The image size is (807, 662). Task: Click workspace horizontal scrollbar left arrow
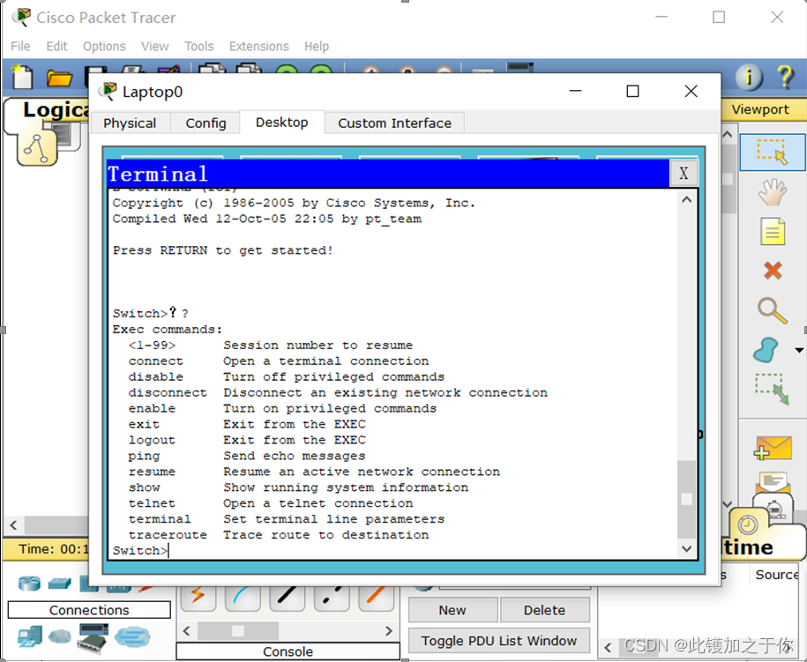click(x=13, y=525)
